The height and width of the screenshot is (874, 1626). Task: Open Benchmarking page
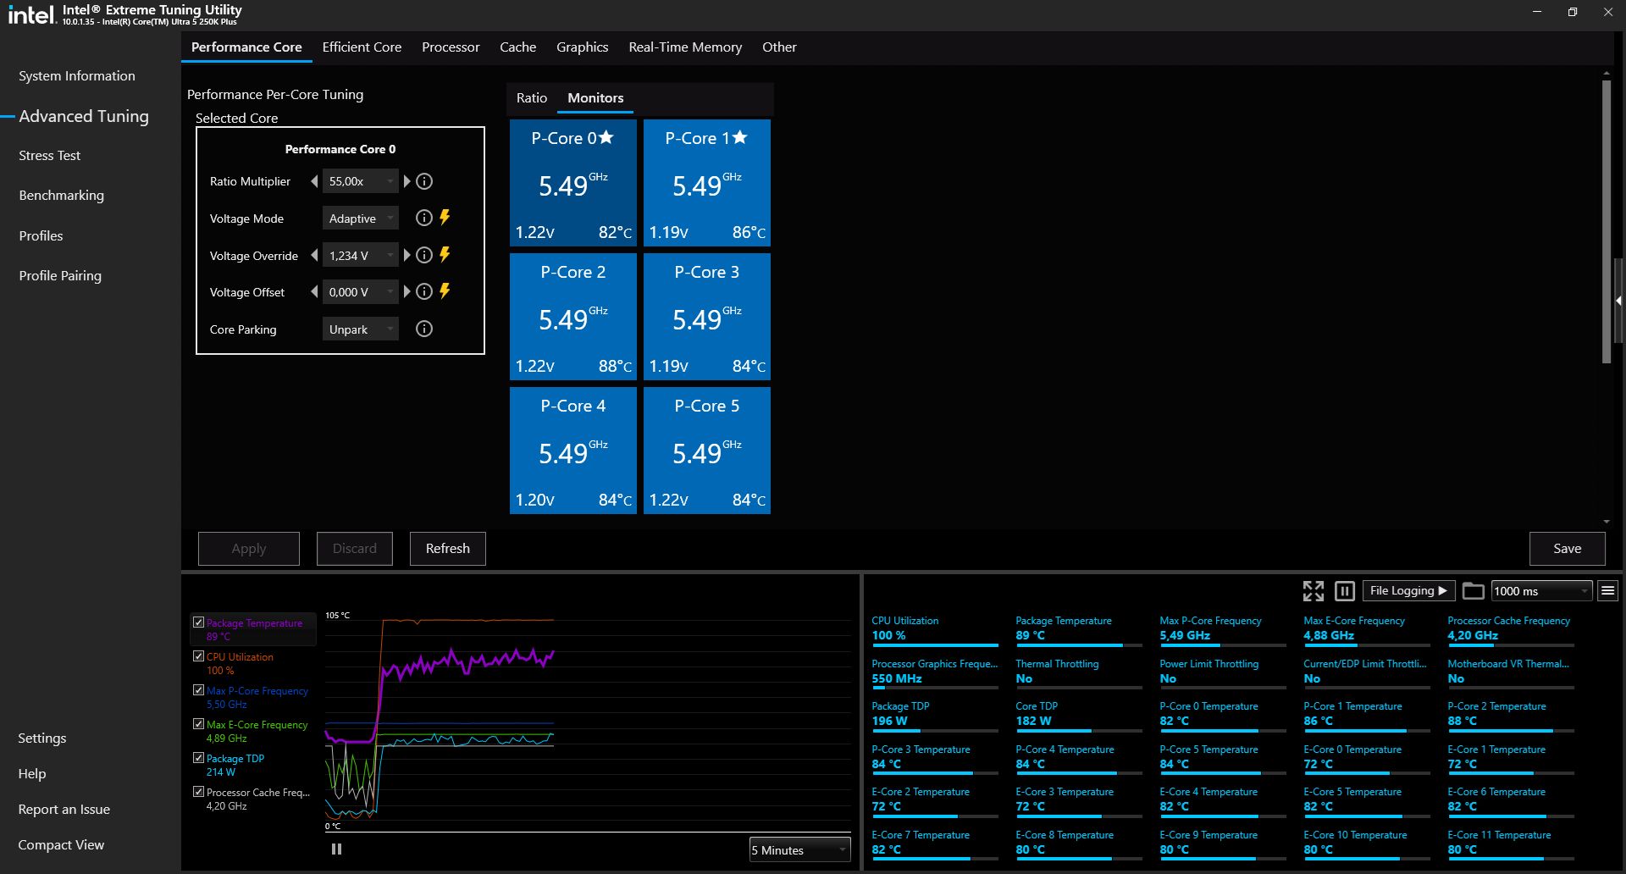click(62, 195)
